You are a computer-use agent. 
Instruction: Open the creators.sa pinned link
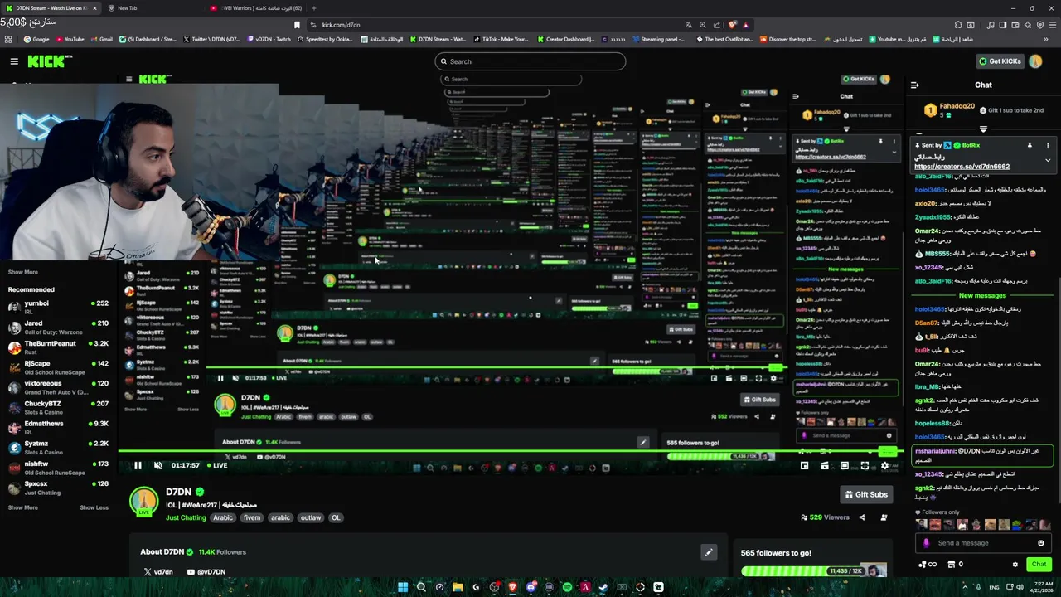point(962,167)
